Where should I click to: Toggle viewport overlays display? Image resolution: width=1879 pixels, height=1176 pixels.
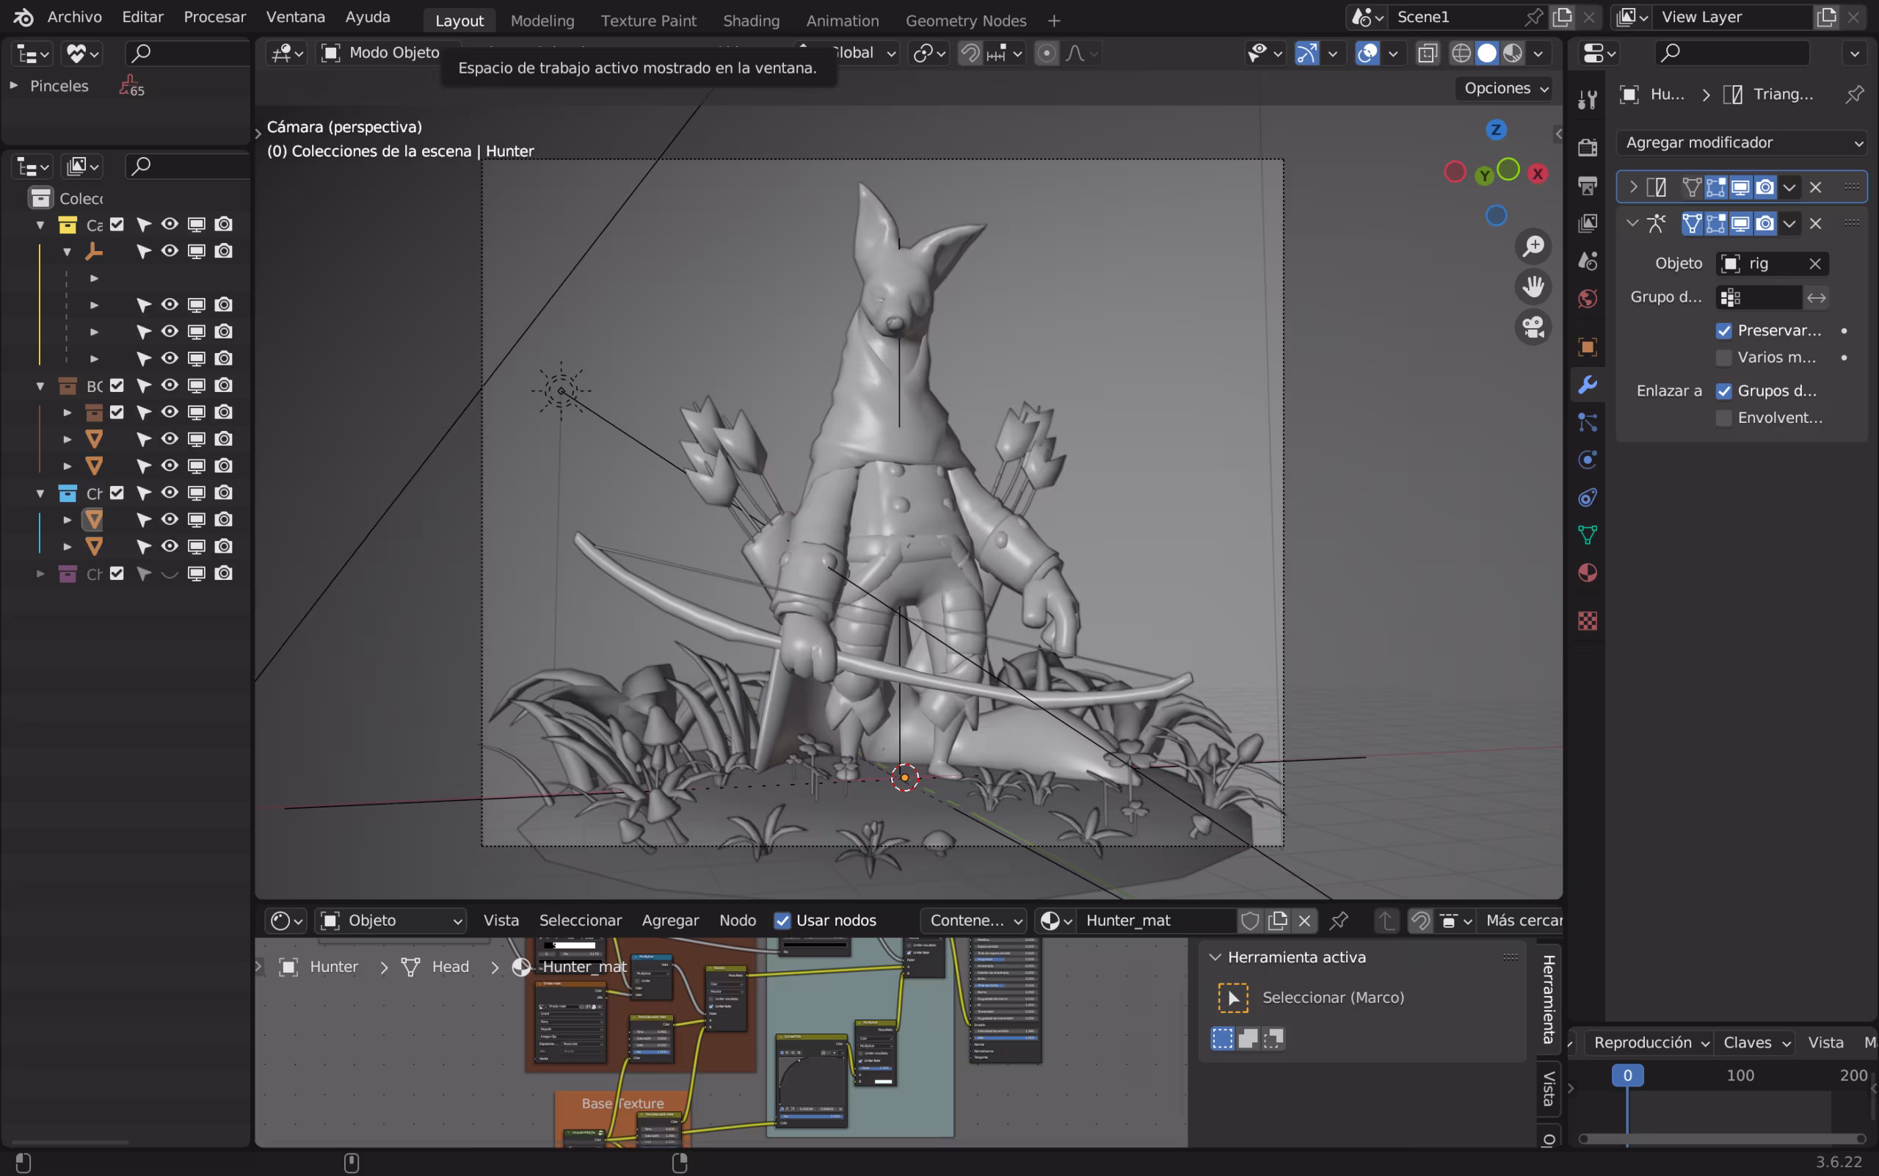[1367, 53]
